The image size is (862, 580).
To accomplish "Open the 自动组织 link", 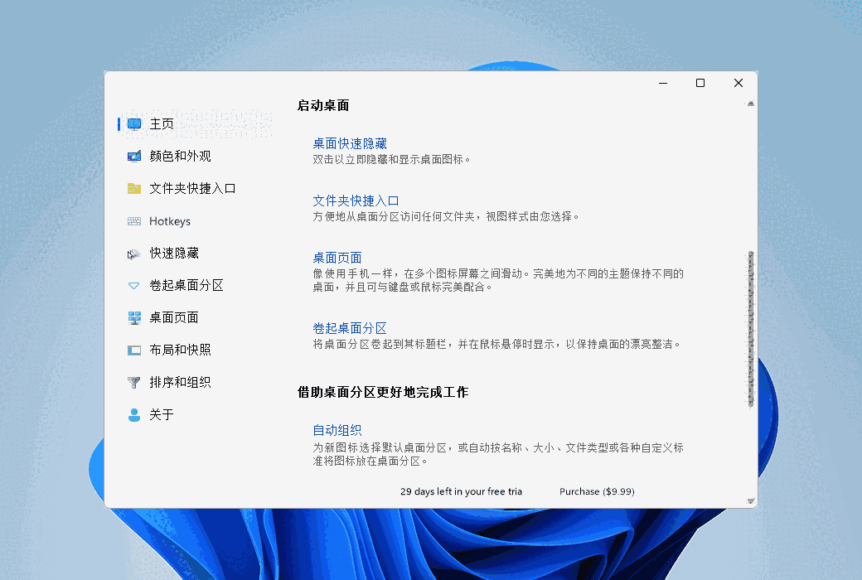I will click(x=337, y=431).
